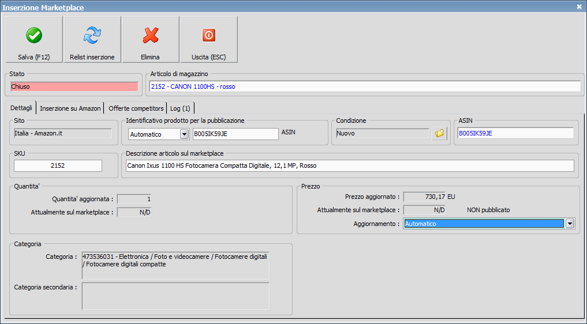Viewport: 587px width, 324px height.
Task: Focus the SKU field showing 2152
Action: click(x=58, y=165)
